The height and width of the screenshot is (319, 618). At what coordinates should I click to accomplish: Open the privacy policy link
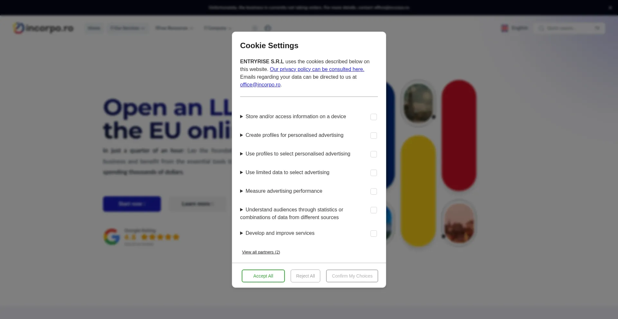317,69
